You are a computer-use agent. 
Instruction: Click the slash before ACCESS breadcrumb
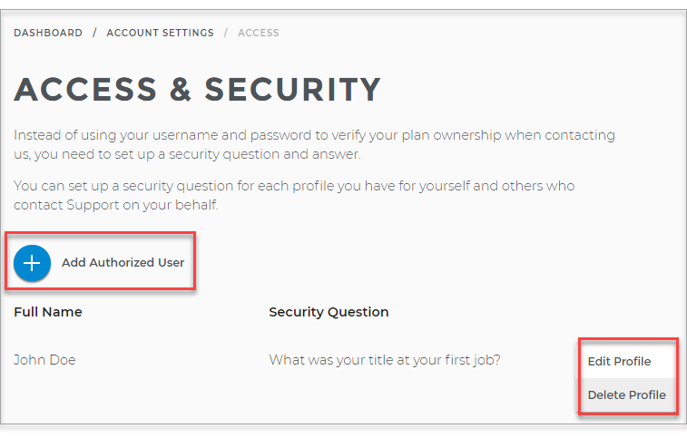[226, 33]
